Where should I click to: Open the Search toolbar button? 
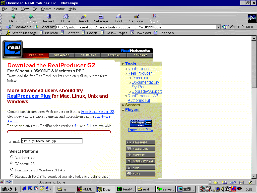(x=83, y=18)
